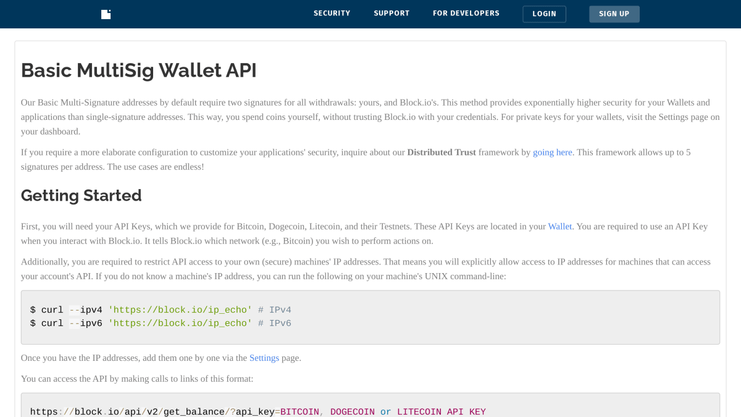The image size is (741, 417).
Task: Open the For Developers menu item
Action: pyautogui.click(x=466, y=14)
